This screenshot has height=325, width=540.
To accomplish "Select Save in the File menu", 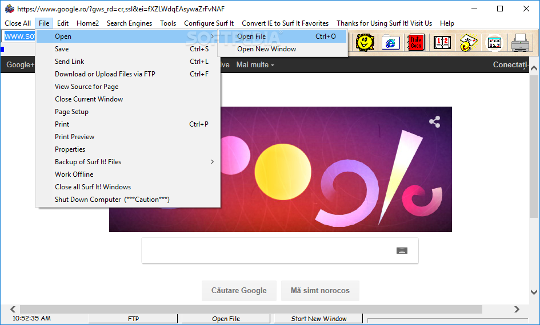I will [x=128, y=49].
